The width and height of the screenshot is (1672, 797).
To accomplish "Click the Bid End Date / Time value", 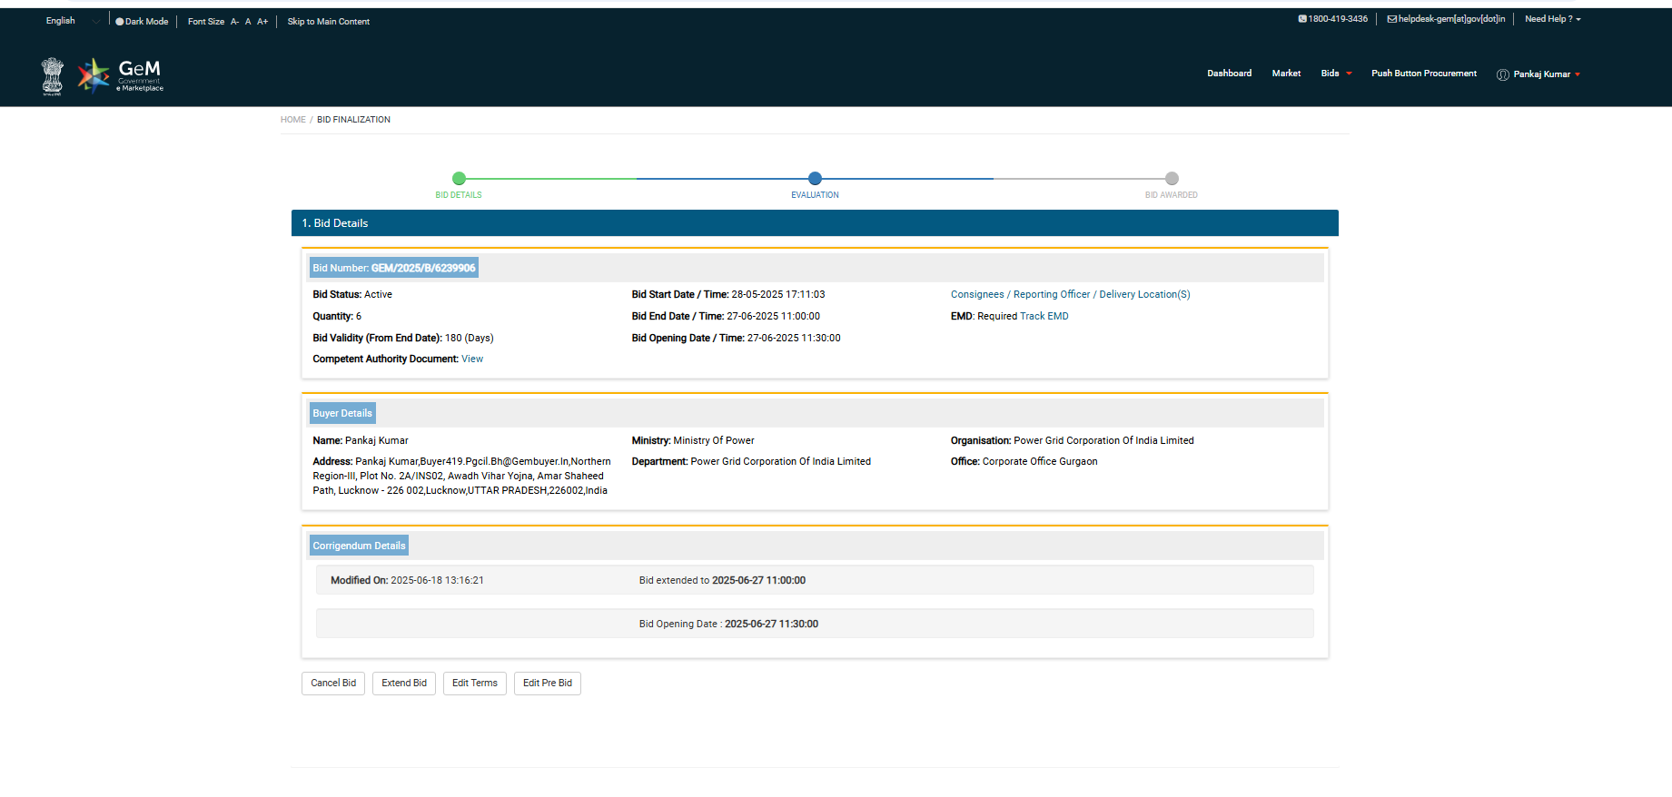I will tap(773, 317).
